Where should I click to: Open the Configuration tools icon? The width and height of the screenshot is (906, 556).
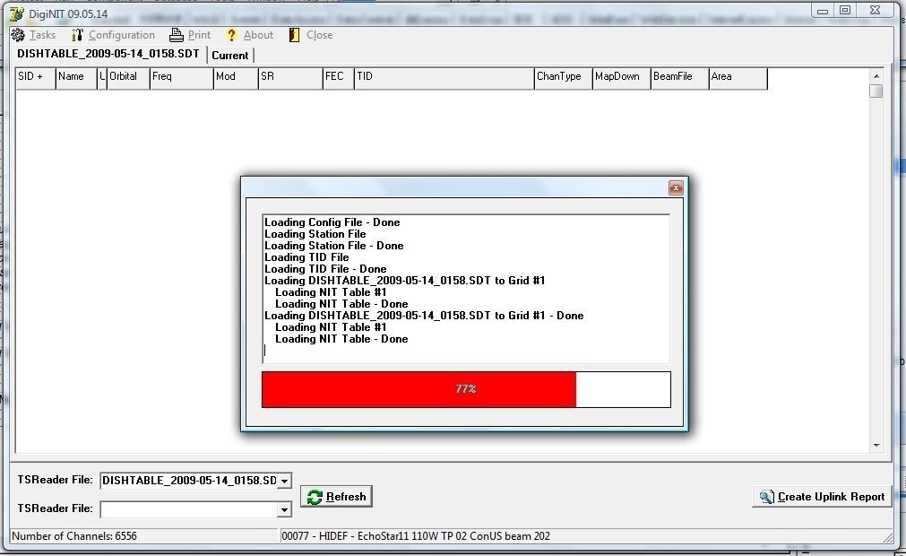point(77,35)
